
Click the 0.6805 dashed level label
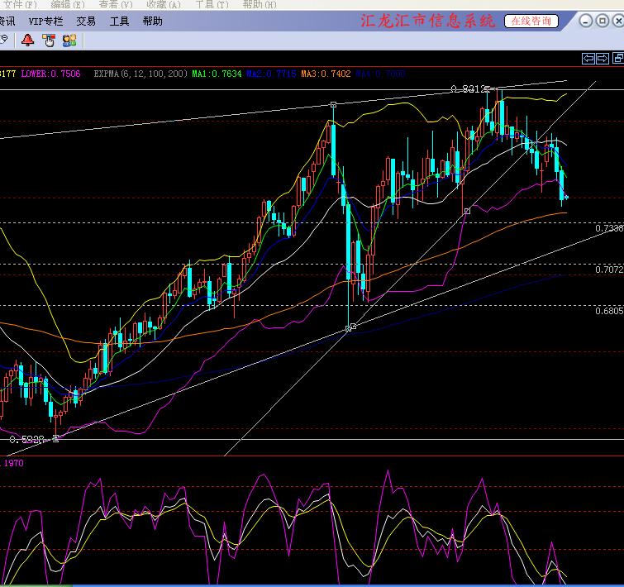point(609,311)
